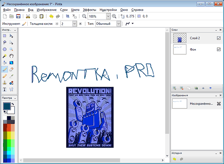Open the 100% zoom level dropdown
The height and width of the screenshot is (164, 224).
[x=108, y=16]
